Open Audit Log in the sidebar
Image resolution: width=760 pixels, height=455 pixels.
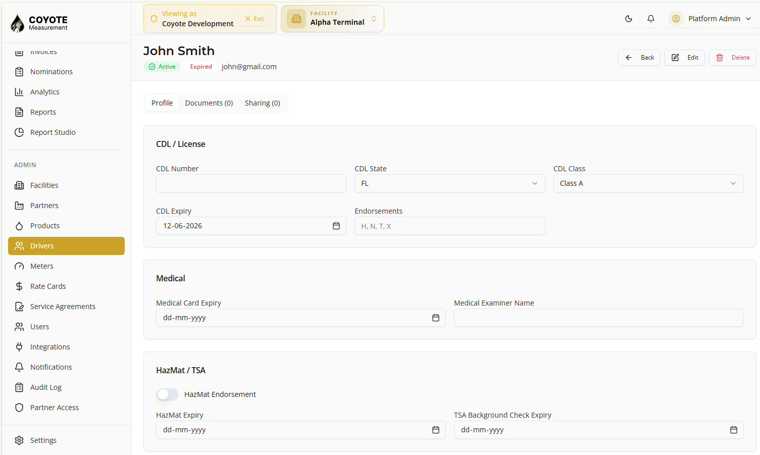[66, 387]
